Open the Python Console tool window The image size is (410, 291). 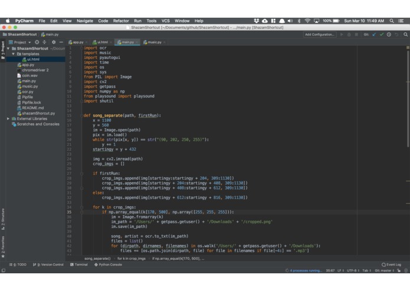(108, 264)
